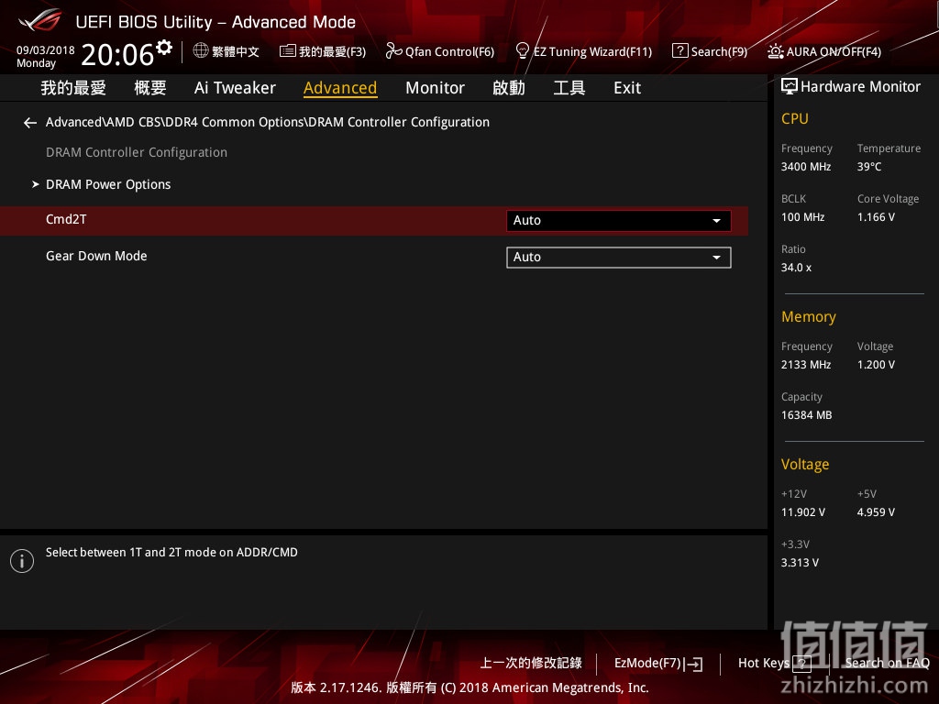Open Search(F9)

(x=710, y=51)
